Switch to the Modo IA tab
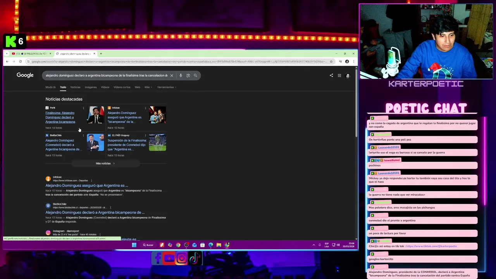 [50, 87]
